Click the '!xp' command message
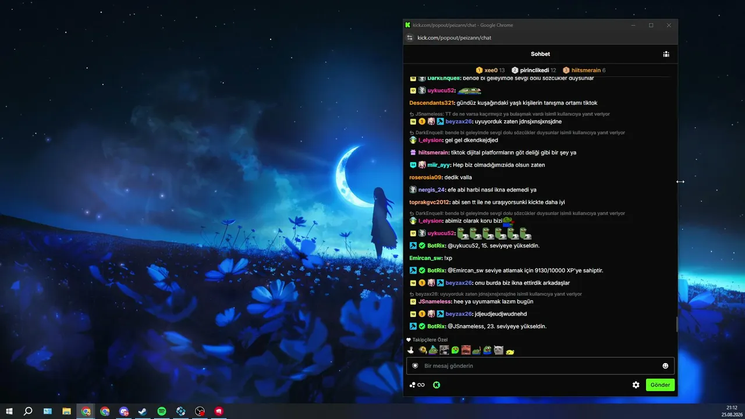The image size is (745, 419). [x=449, y=258]
